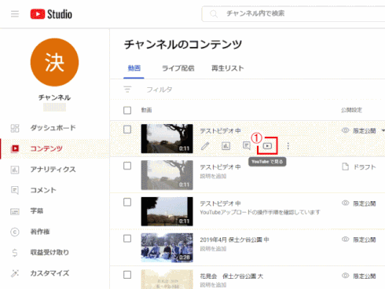Open コメント in the sidebar

[54, 190]
